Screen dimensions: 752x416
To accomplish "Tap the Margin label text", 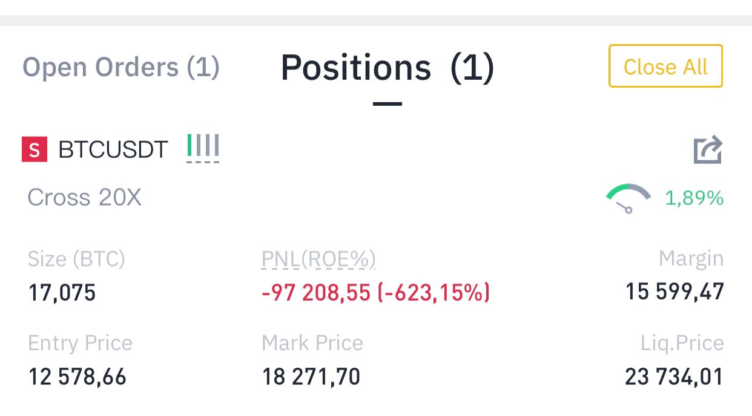I will click(x=691, y=259).
